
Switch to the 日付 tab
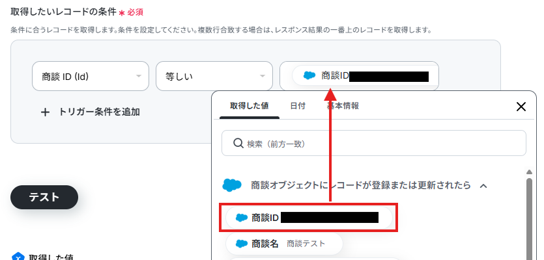coord(298,106)
